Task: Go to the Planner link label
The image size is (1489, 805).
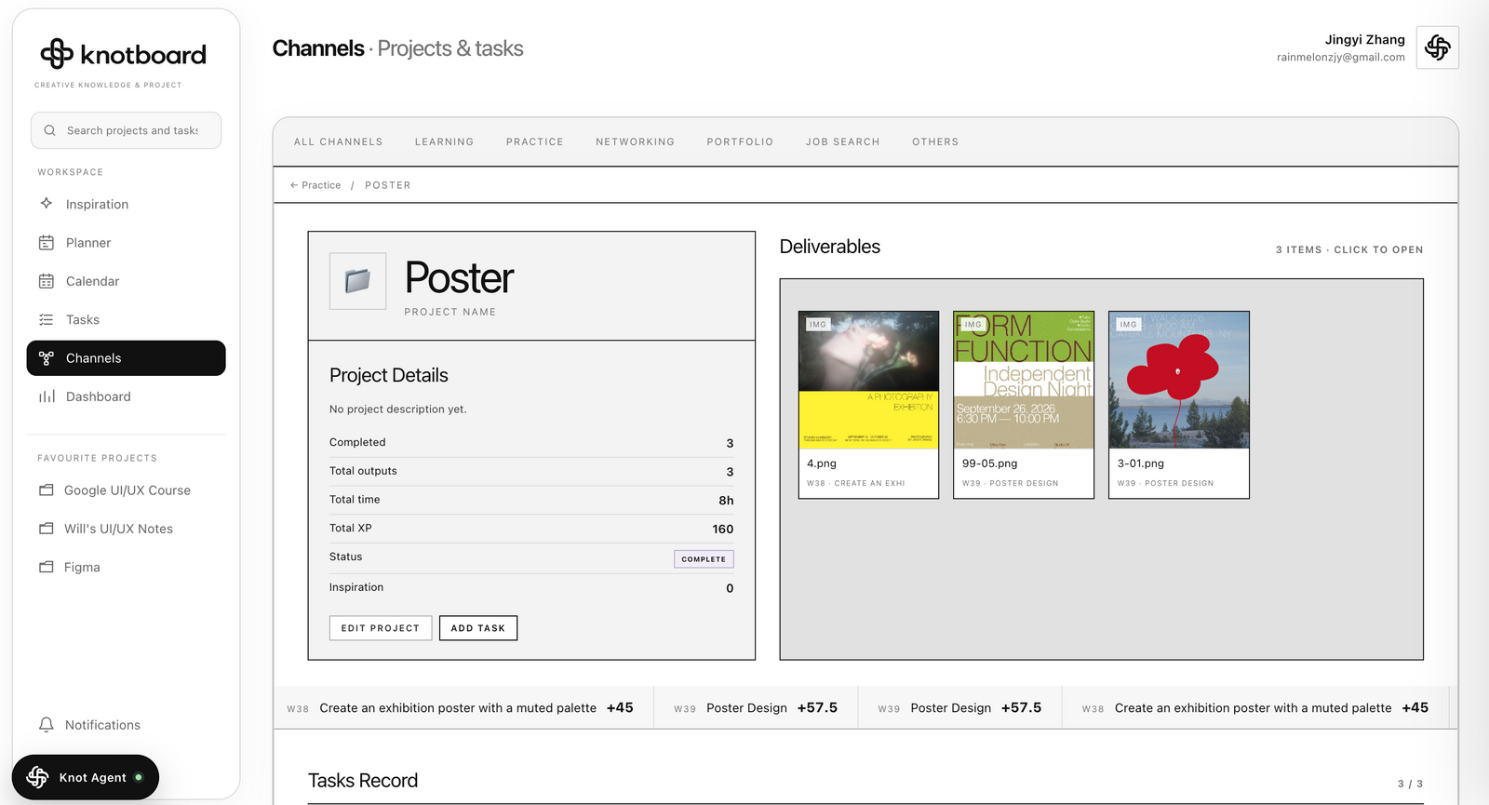Action: pos(88,243)
